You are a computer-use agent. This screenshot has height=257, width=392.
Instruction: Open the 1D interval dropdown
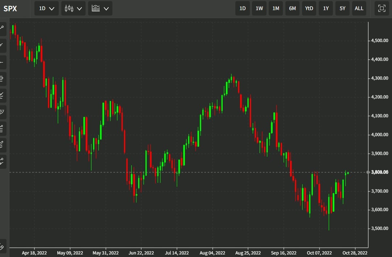(x=46, y=8)
